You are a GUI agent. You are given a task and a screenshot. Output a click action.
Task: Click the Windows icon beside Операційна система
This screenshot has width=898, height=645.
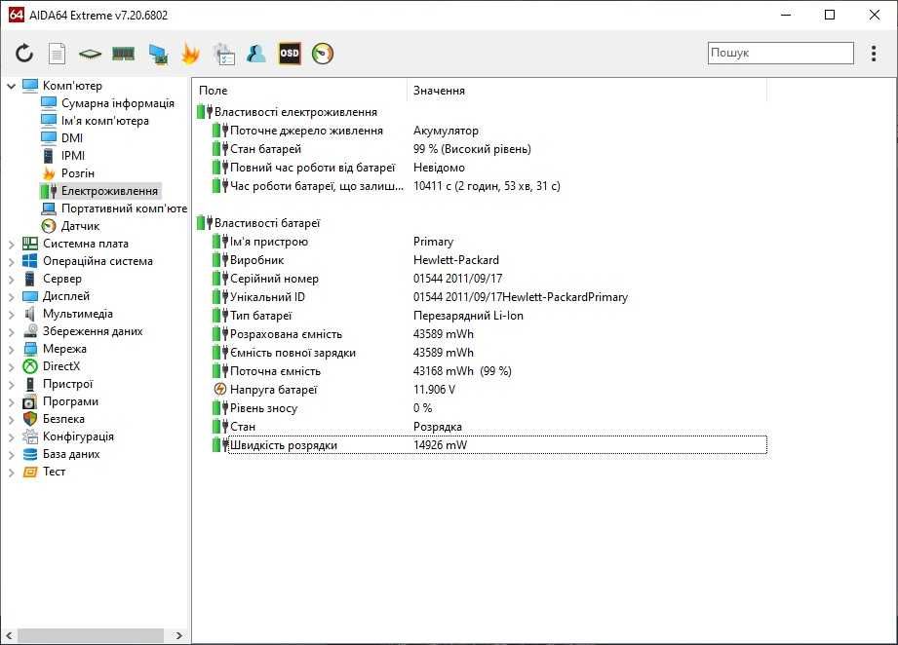click(x=30, y=261)
